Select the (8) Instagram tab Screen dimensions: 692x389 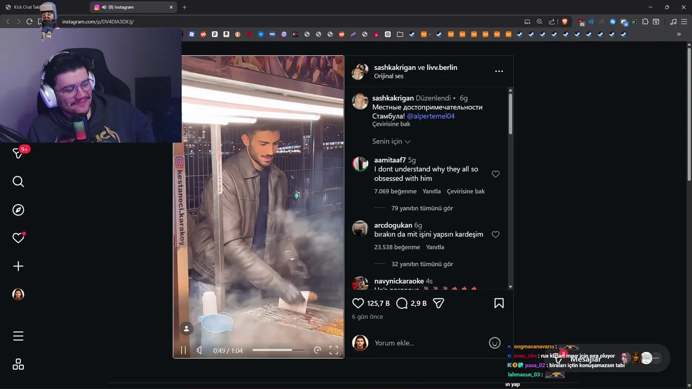tap(134, 7)
